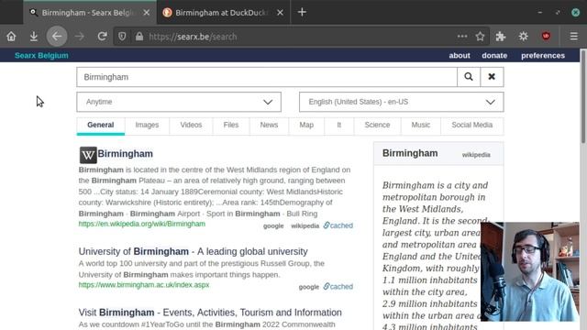Open a new browser tab
Screen dimensions: 587x330
coord(302,12)
